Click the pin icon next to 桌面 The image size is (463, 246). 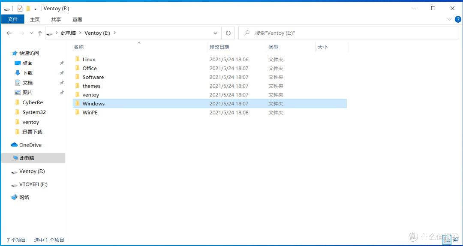tap(62, 63)
